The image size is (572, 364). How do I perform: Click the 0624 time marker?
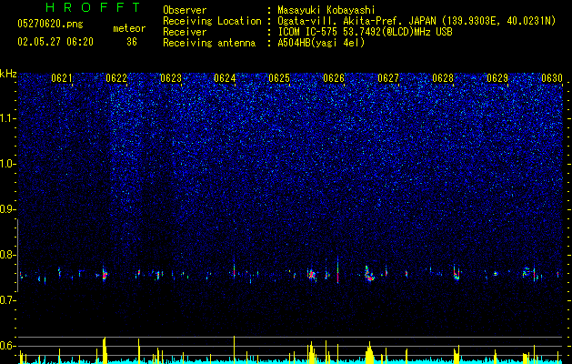[x=225, y=77]
